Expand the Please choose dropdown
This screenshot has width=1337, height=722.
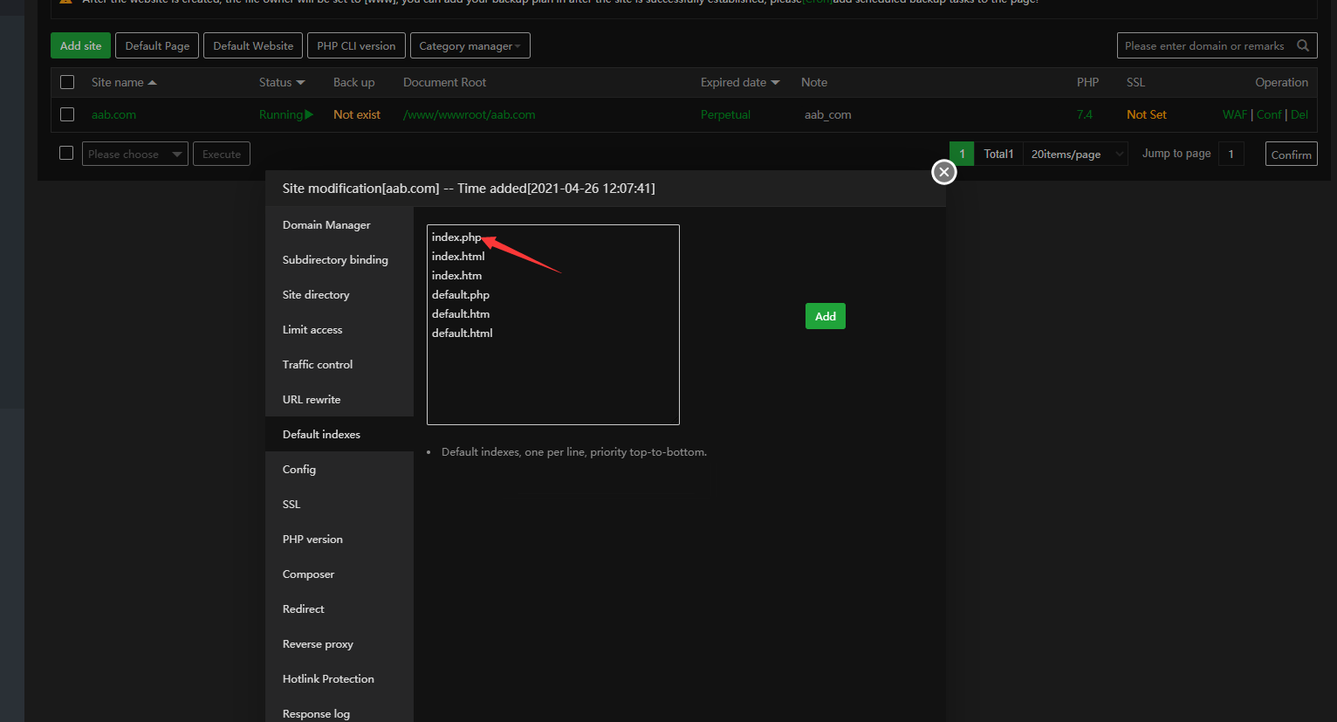[x=135, y=154]
